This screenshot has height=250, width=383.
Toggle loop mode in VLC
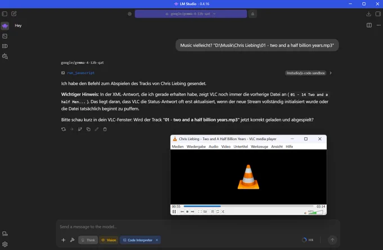(217, 211)
